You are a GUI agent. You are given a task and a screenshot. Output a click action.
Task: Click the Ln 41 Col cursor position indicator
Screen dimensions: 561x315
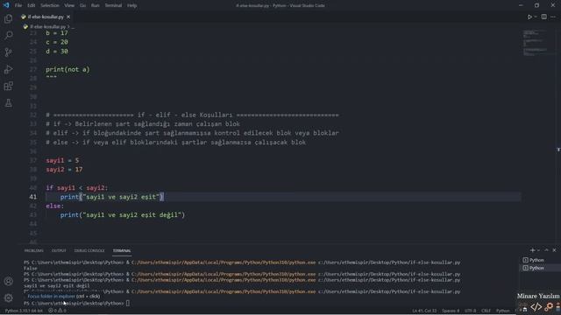424,311
